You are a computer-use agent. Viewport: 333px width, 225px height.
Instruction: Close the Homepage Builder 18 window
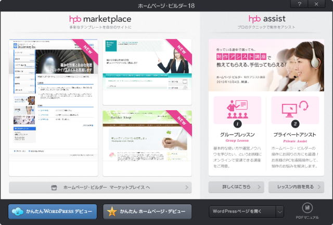[x=316, y=4]
